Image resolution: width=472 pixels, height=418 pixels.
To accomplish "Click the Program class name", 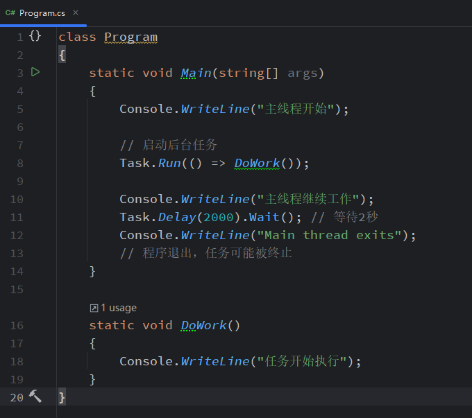I will click(130, 37).
